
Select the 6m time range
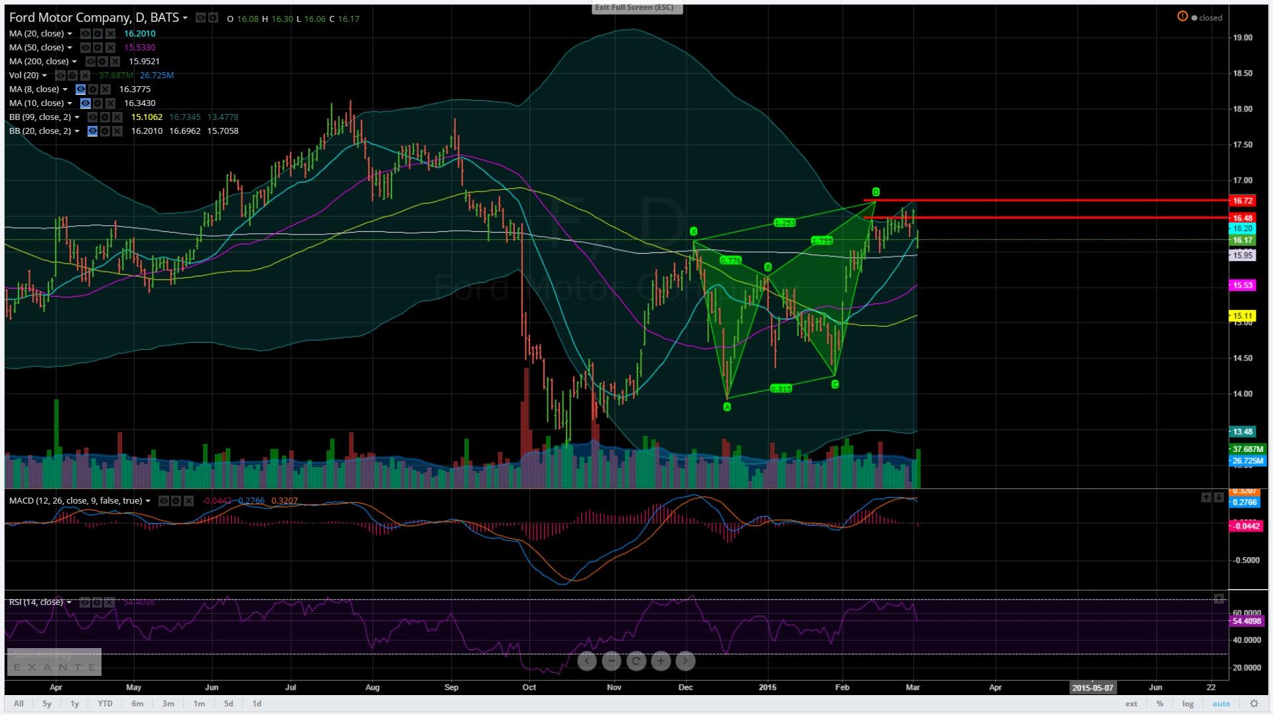(137, 704)
